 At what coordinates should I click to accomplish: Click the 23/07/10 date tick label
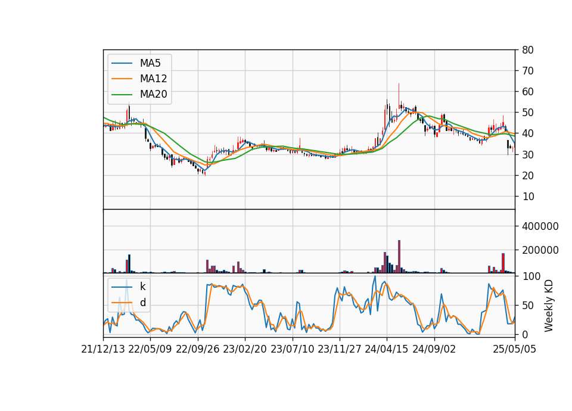pos(292,350)
